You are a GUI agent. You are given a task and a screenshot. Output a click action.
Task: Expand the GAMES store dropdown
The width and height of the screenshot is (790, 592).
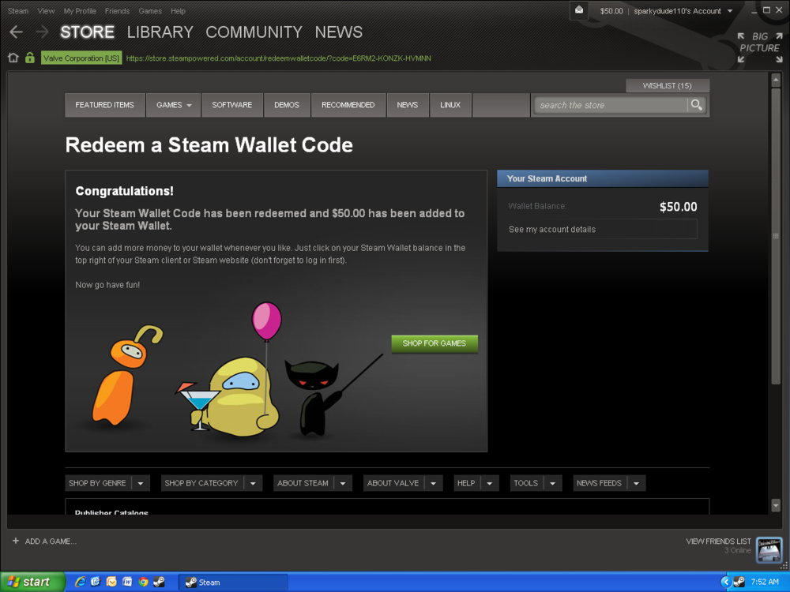(x=174, y=105)
